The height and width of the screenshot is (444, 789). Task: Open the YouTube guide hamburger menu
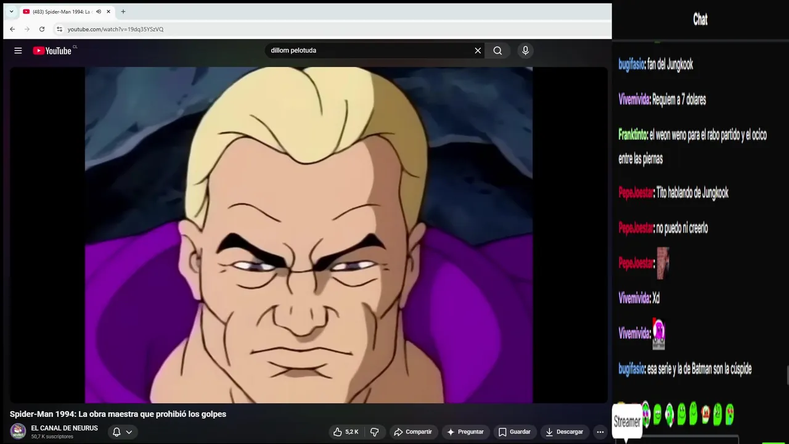pyautogui.click(x=18, y=51)
